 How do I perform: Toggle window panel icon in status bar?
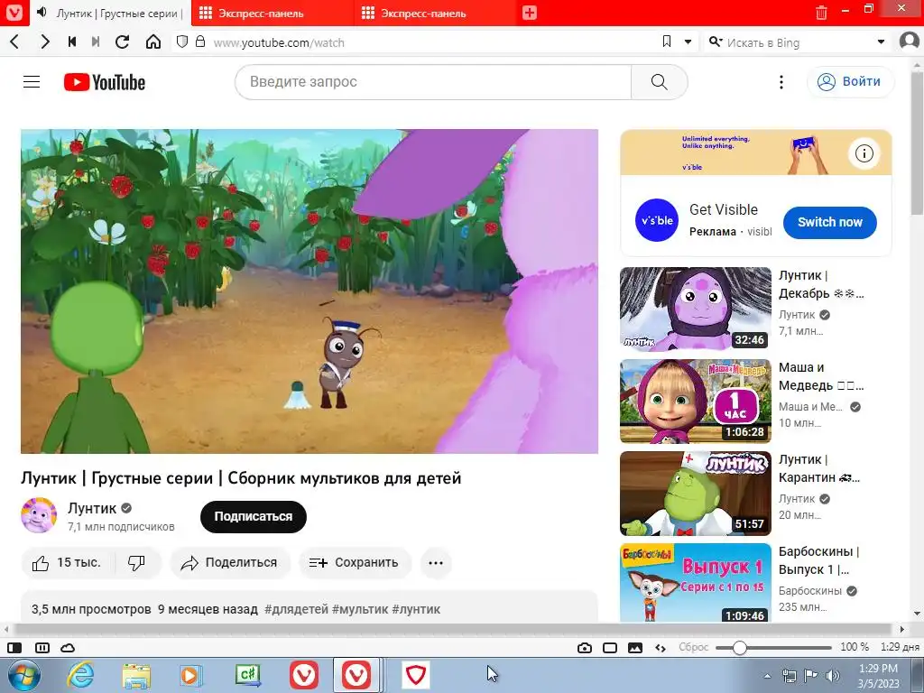610,648
